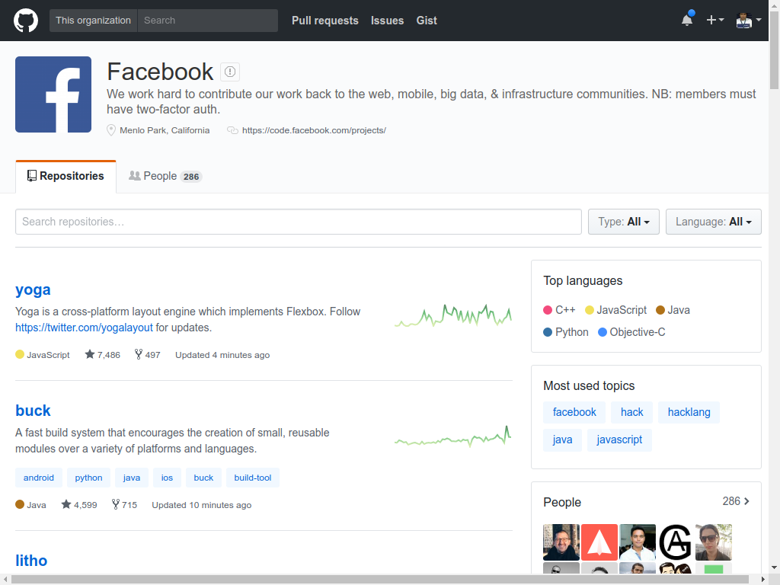The height and width of the screenshot is (585, 780).
Task: Click first member avatar in People
Action: [561, 542]
